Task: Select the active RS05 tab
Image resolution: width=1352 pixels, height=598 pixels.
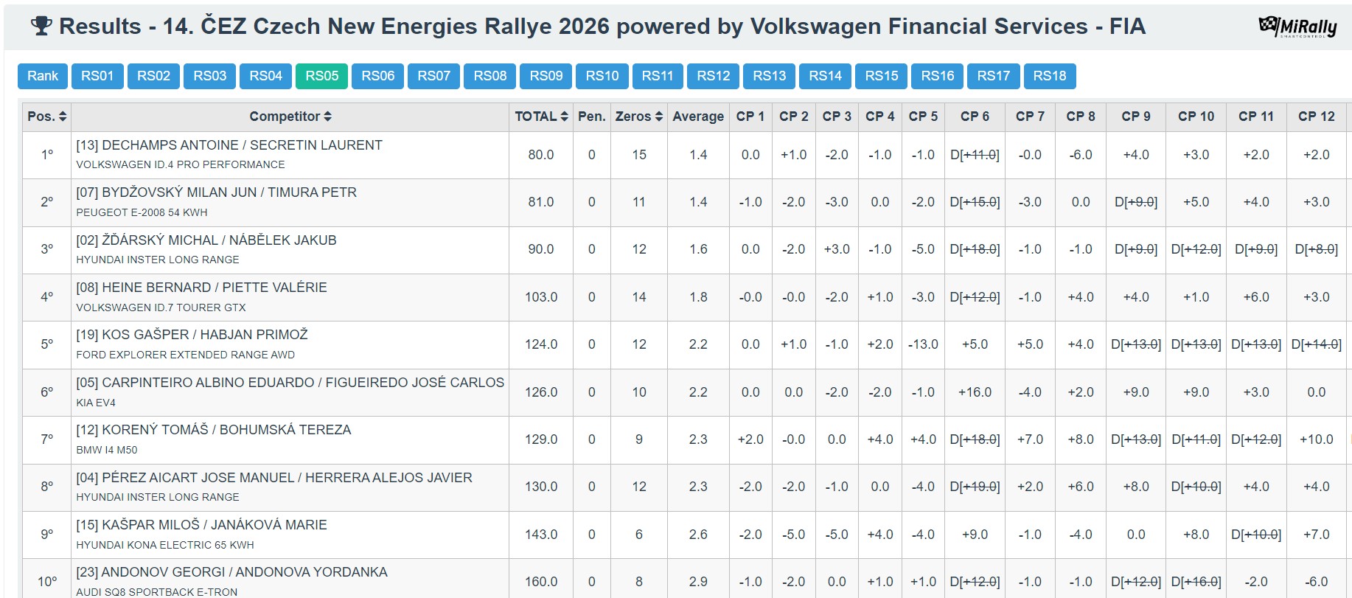Action: [321, 76]
